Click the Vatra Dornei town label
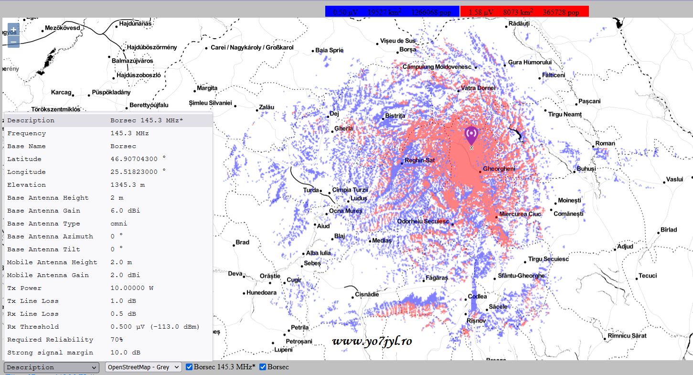The height and width of the screenshot is (375, 693). [x=479, y=88]
